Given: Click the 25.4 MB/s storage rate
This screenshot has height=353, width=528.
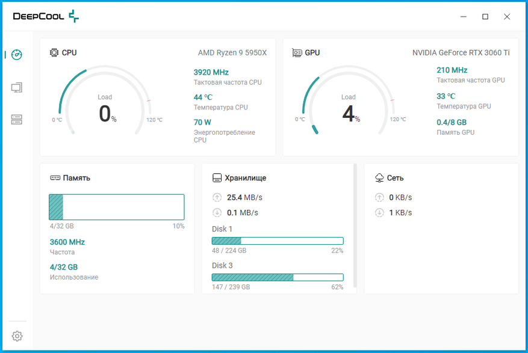Looking at the screenshot, I should coord(244,197).
